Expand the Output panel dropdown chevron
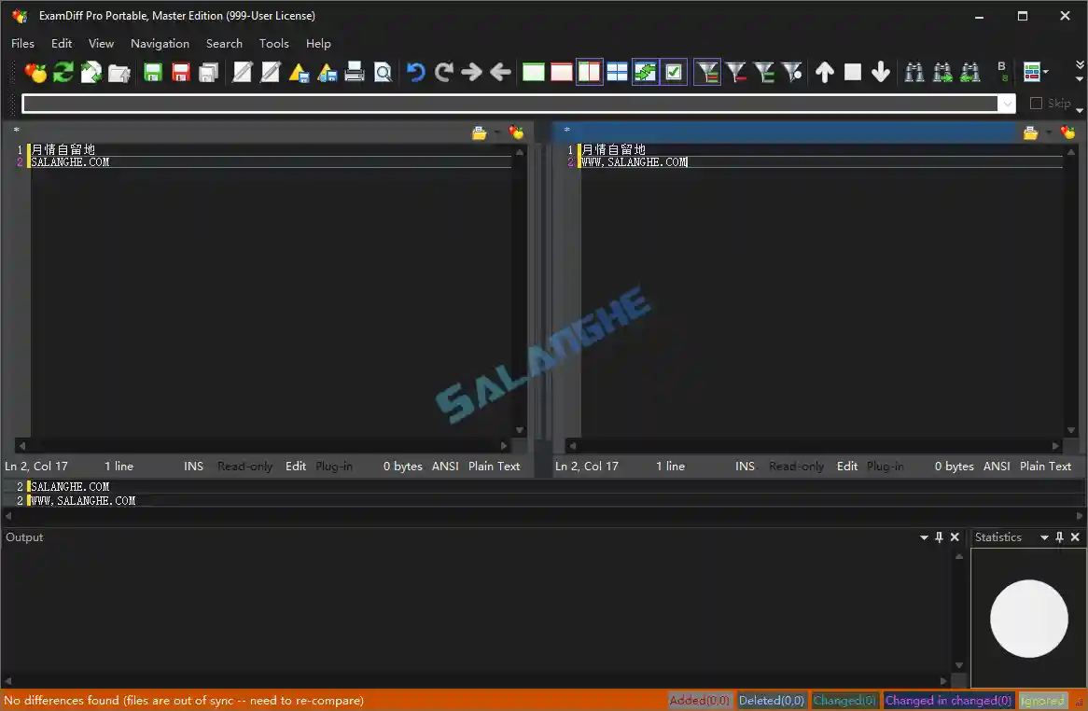The height and width of the screenshot is (711, 1088). (x=924, y=537)
